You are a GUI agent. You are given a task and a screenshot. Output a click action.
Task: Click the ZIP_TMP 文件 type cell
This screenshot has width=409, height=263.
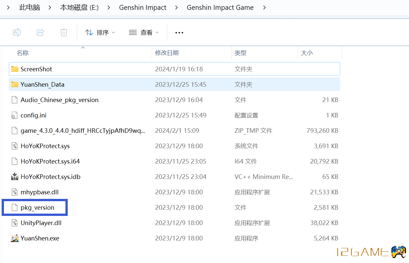pyautogui.click(x=253, y=131)
